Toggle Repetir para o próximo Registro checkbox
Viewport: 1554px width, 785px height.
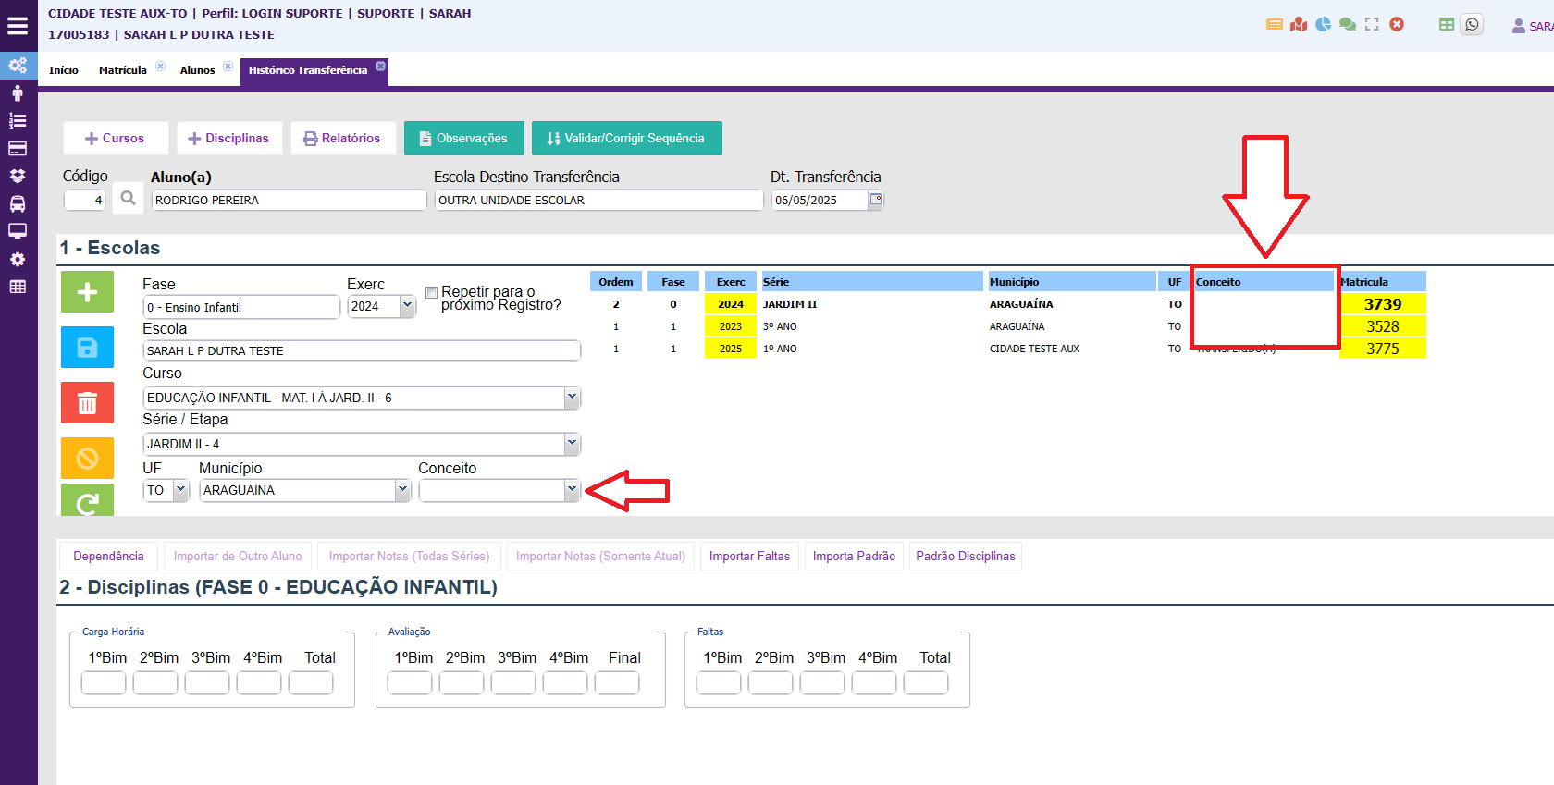click(x=431, y=292)
